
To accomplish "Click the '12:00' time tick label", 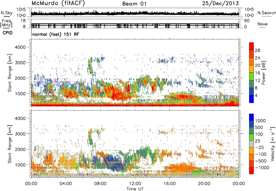I will coord(135,184).
